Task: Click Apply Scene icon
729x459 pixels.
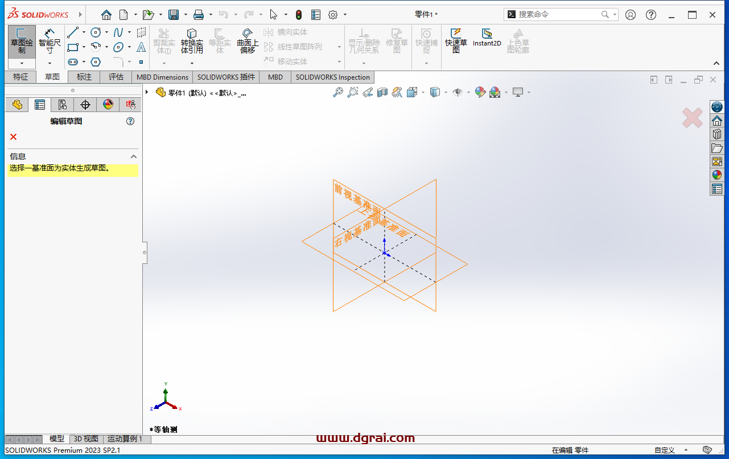Action: click(x=495, y=92)
